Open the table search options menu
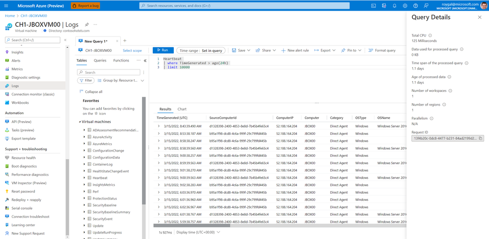The height and width of the screenshot is (239, 489). pos(144,72)
